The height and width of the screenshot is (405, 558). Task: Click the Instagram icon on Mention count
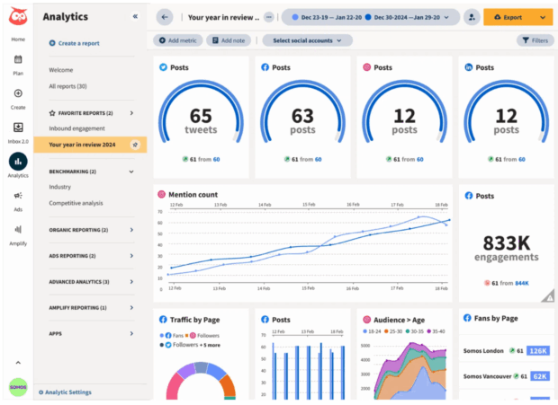162,194
